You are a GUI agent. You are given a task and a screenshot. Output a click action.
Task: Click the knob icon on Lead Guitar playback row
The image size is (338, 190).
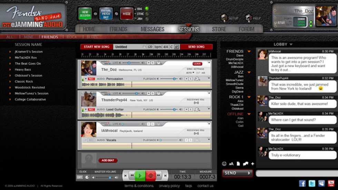click(x=197, y=110)
